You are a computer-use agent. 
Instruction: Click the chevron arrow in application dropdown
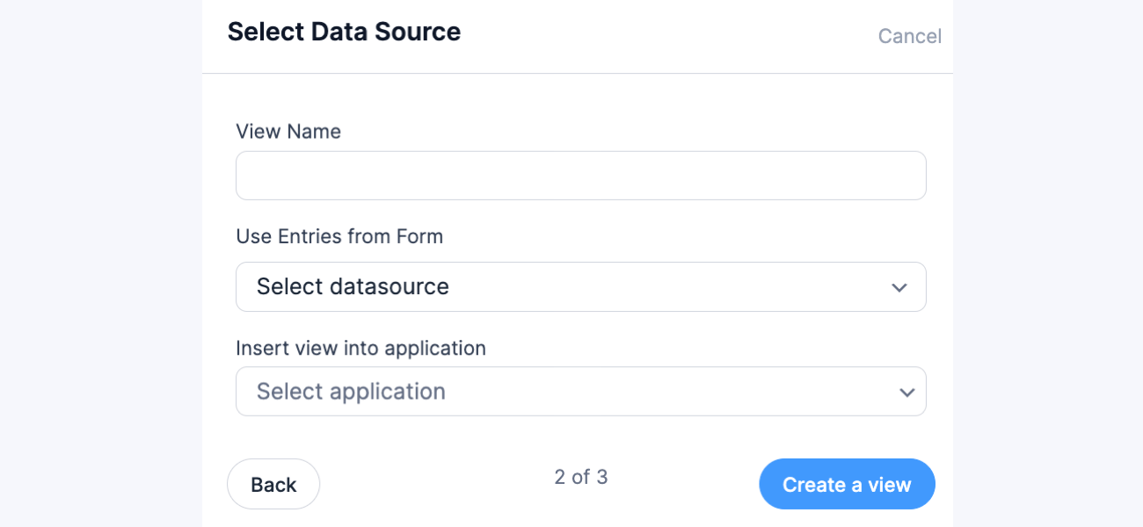pyautogui.click(x=907, y=392)
